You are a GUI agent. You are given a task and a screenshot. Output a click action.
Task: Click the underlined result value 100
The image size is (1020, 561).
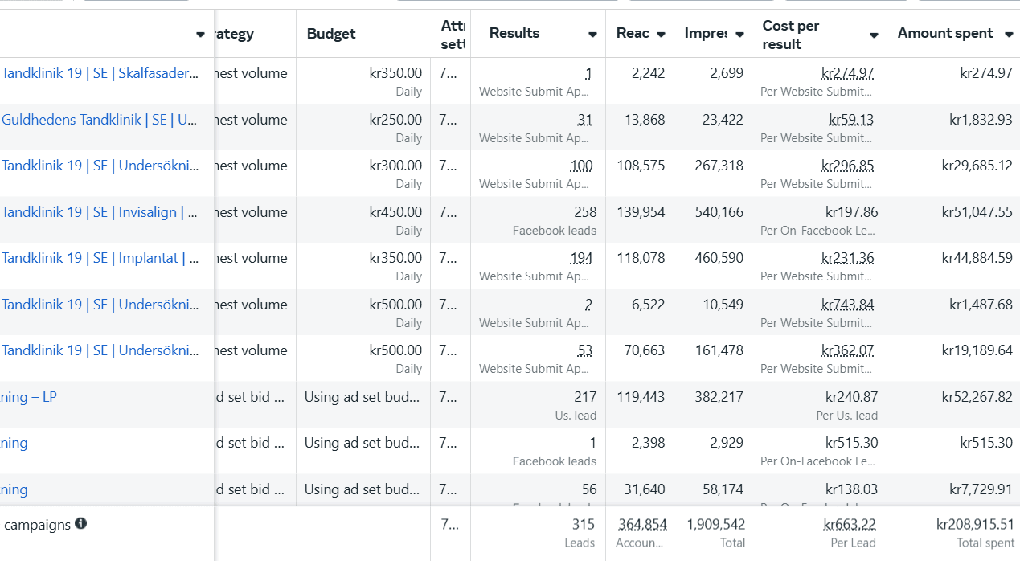tap(581, 166)
